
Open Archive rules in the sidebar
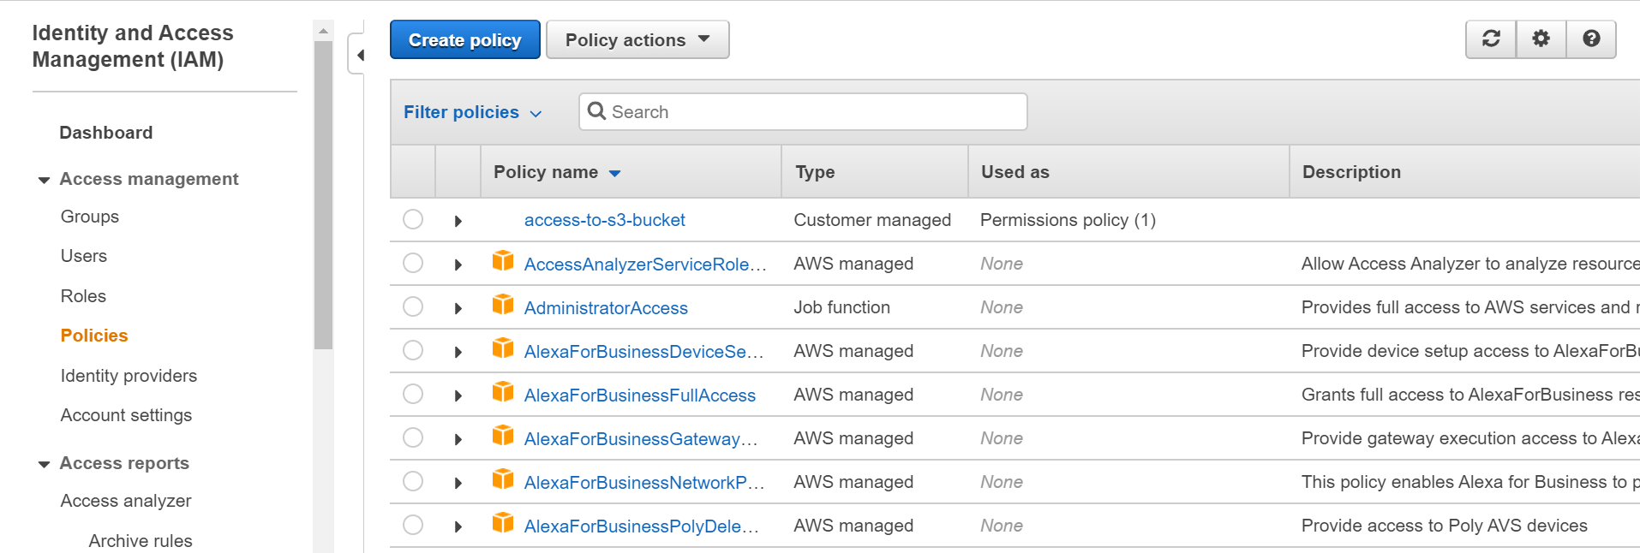point(141,541)
